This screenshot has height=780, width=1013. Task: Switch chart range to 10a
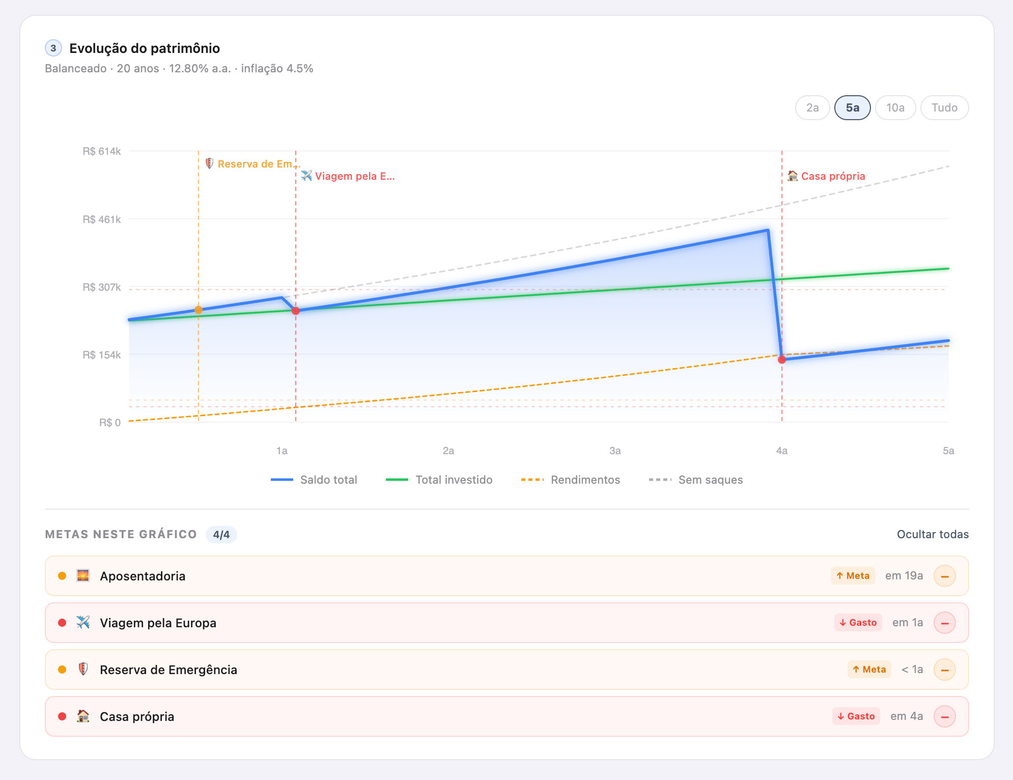895,107
